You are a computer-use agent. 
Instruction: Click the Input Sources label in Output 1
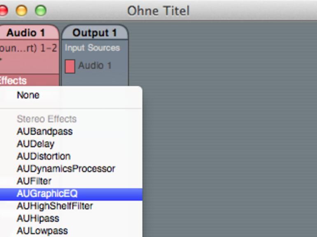click(92, 48)
